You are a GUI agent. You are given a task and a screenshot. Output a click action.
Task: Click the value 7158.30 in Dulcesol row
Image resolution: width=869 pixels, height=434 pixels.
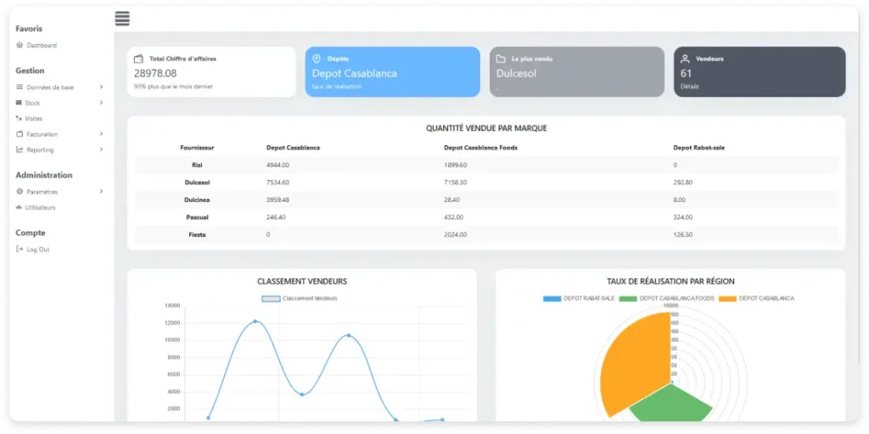point(456,182)
